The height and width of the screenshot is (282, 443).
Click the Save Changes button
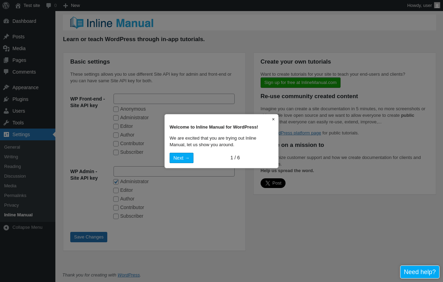tap(89, 237)
